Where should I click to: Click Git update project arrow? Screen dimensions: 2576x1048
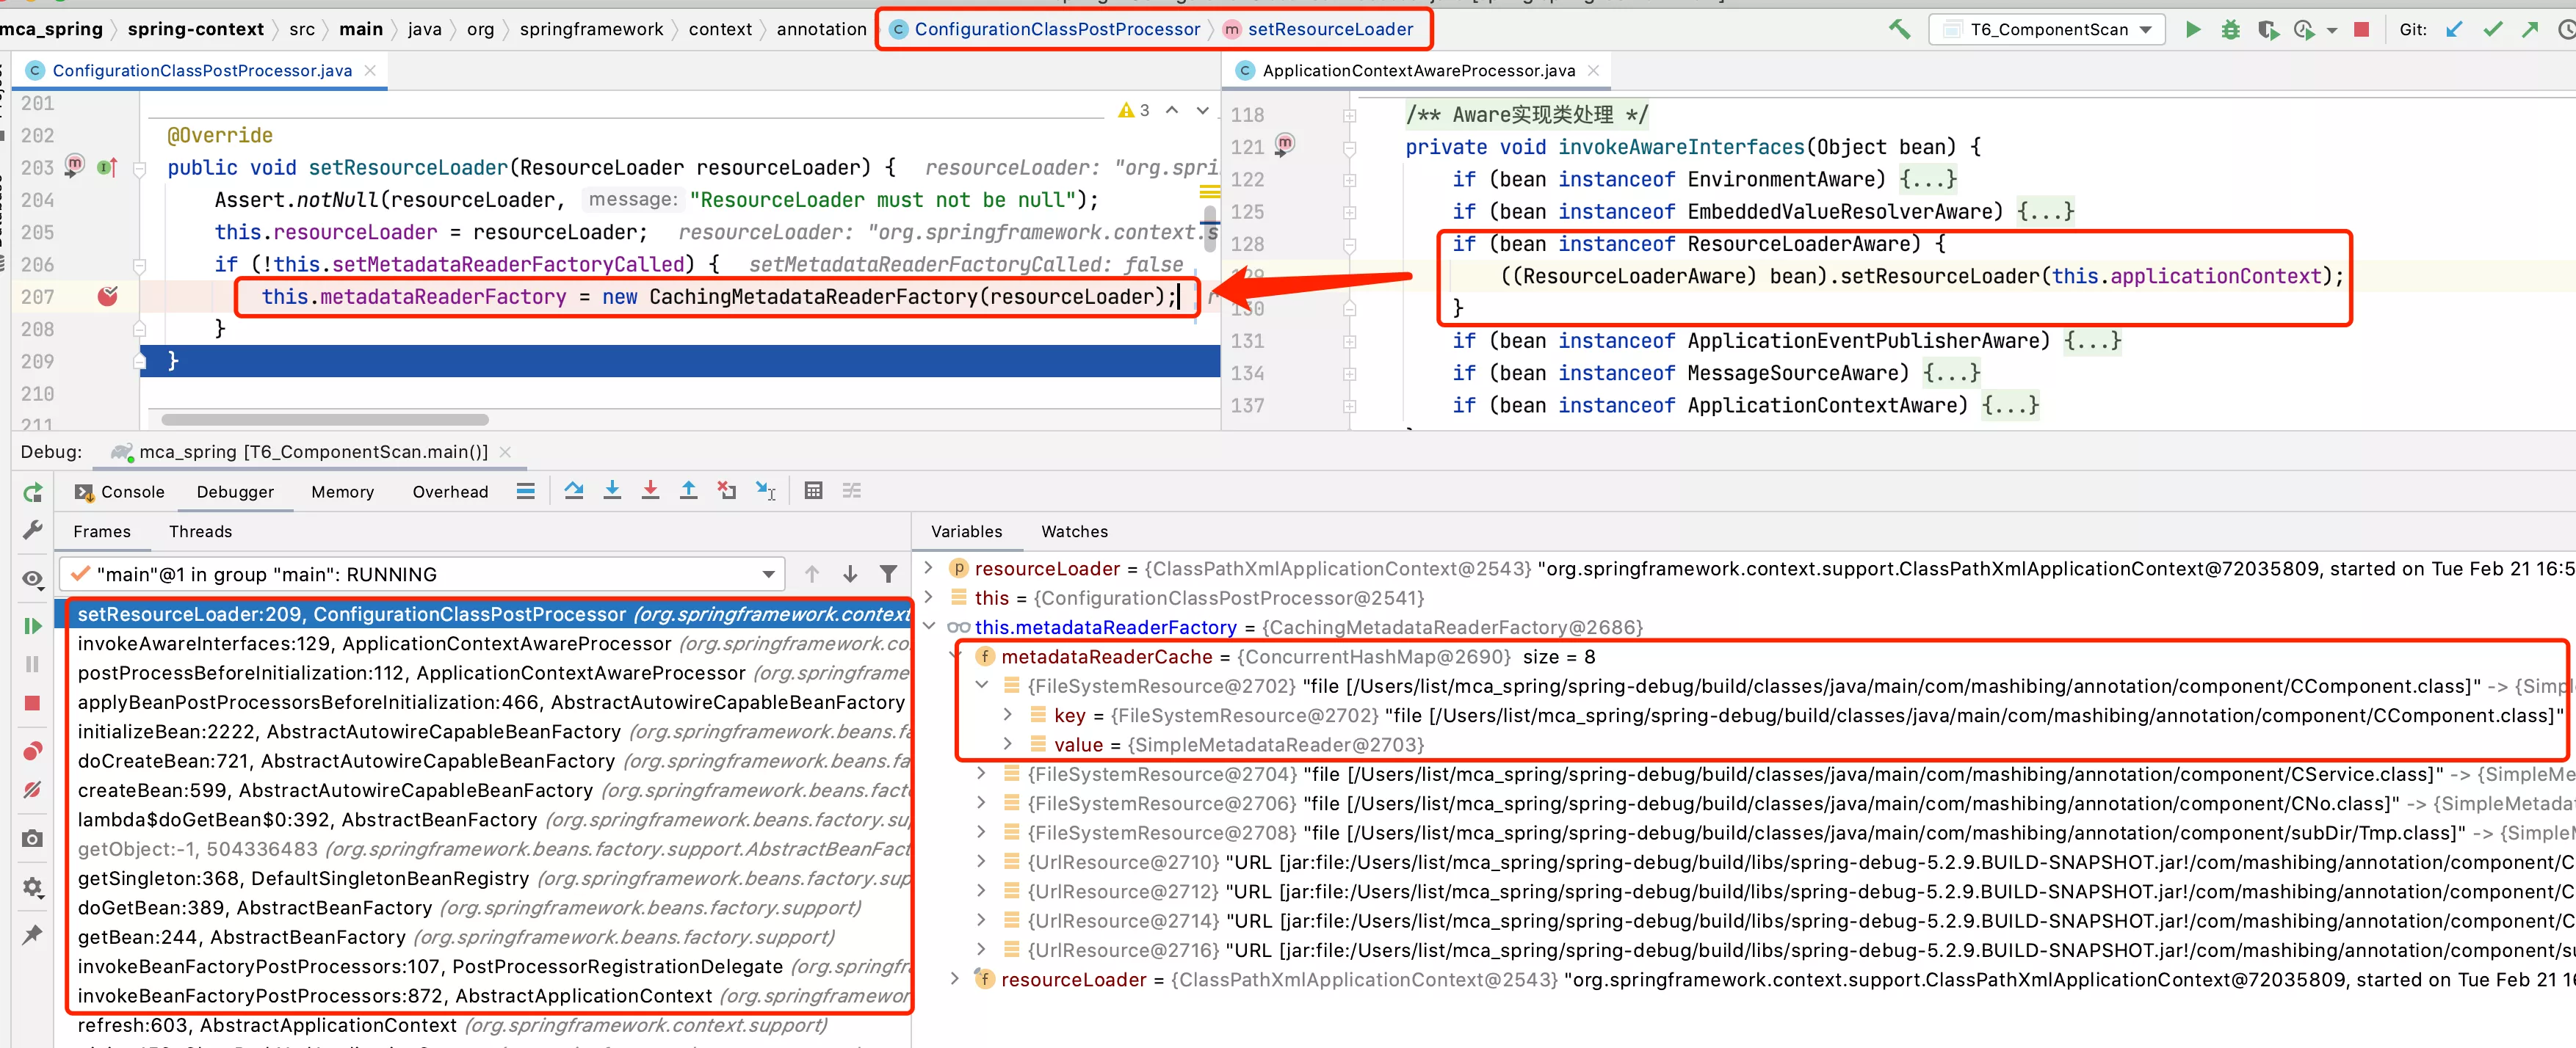click(x=2454, y=30)
